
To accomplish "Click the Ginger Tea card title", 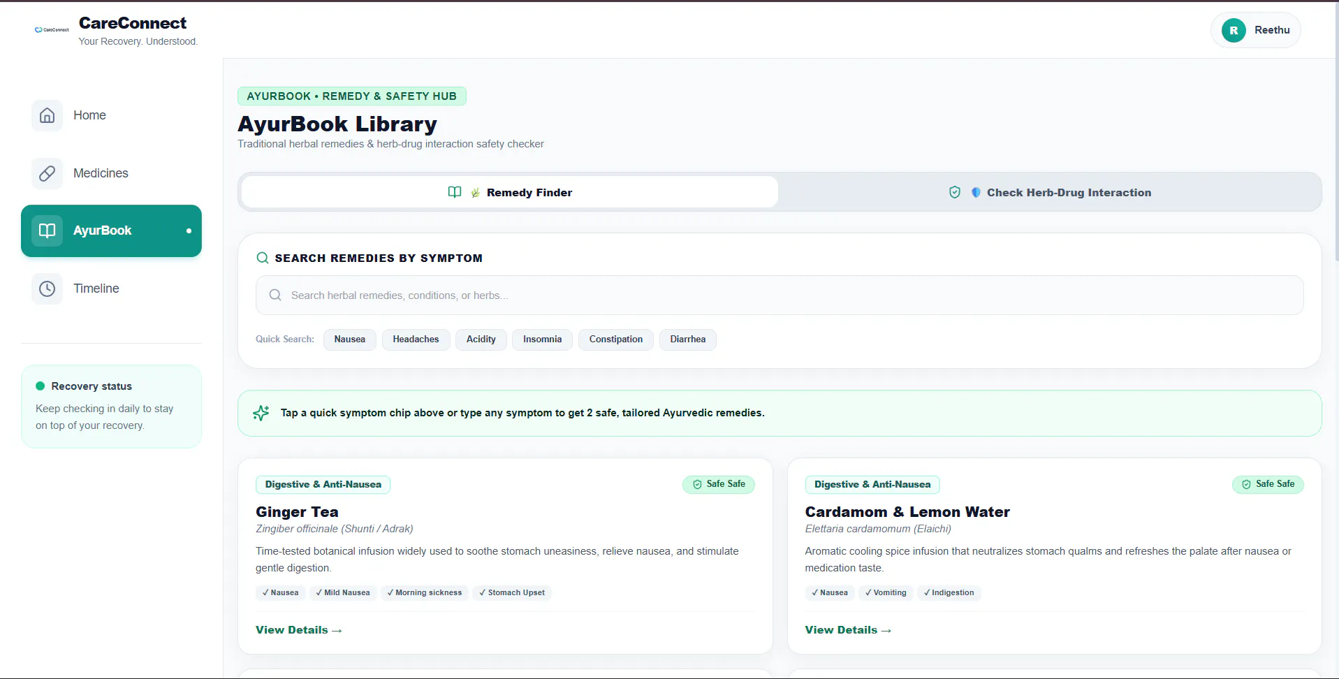I will click(297, 512).
